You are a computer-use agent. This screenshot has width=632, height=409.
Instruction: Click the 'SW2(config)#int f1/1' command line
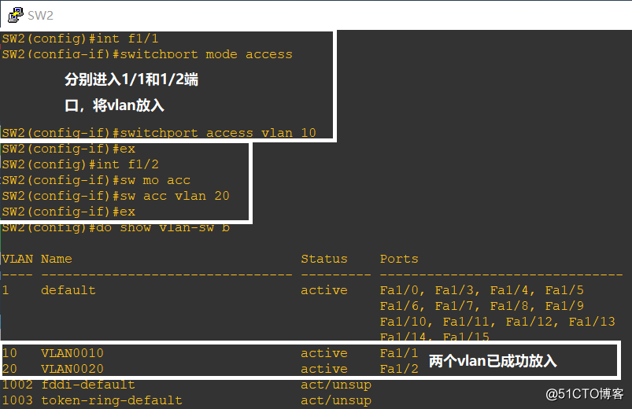coord(80,39)
